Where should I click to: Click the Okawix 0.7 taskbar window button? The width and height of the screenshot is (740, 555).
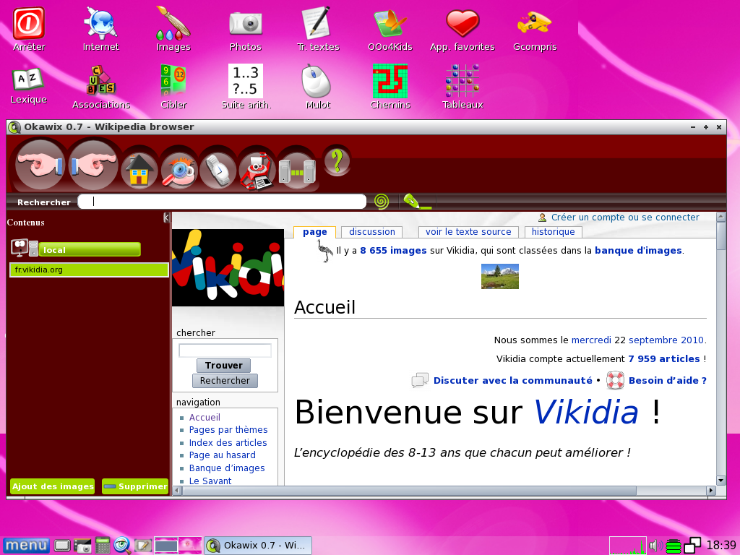tap(258, 546)
